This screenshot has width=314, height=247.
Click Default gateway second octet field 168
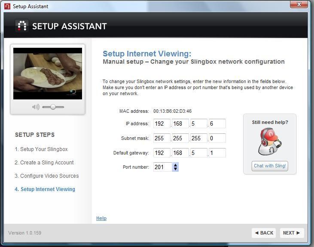point(180,153)
